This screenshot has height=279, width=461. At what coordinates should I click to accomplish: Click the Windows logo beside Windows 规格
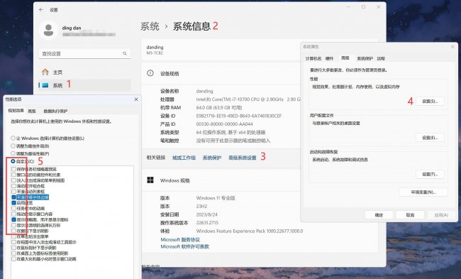(x=150, y=180)
